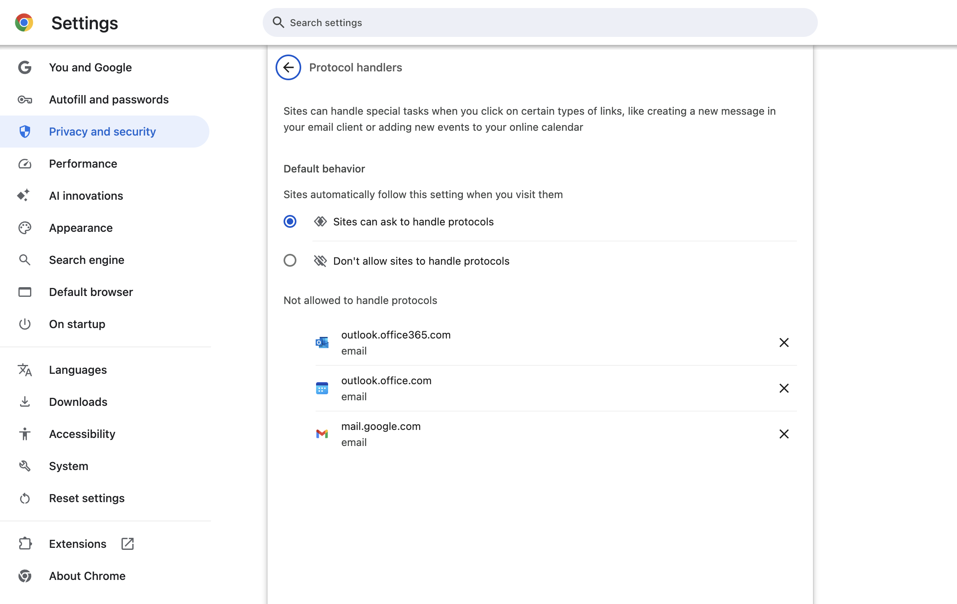Remove outlook.office365.com from blocked handlers

coord(784,343)
